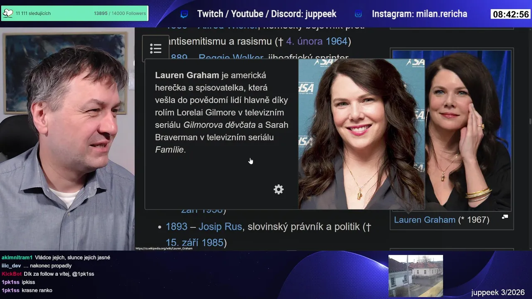Open the 4. února date link
Image resolution: width=532 pixels, height=299 pixels.
pos(304,42)
